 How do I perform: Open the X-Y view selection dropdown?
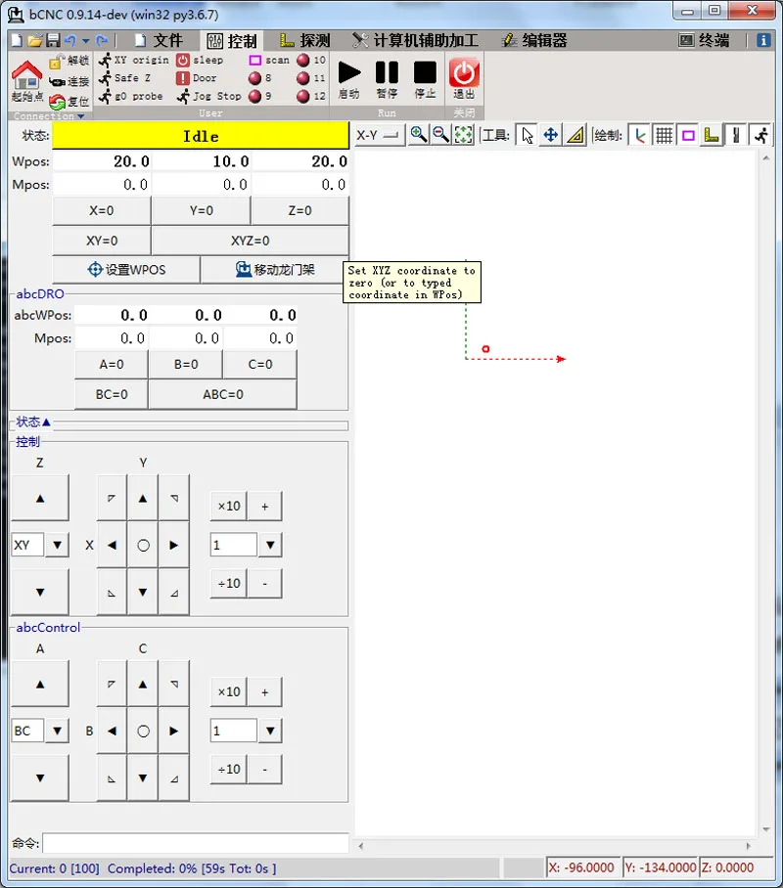379,135
